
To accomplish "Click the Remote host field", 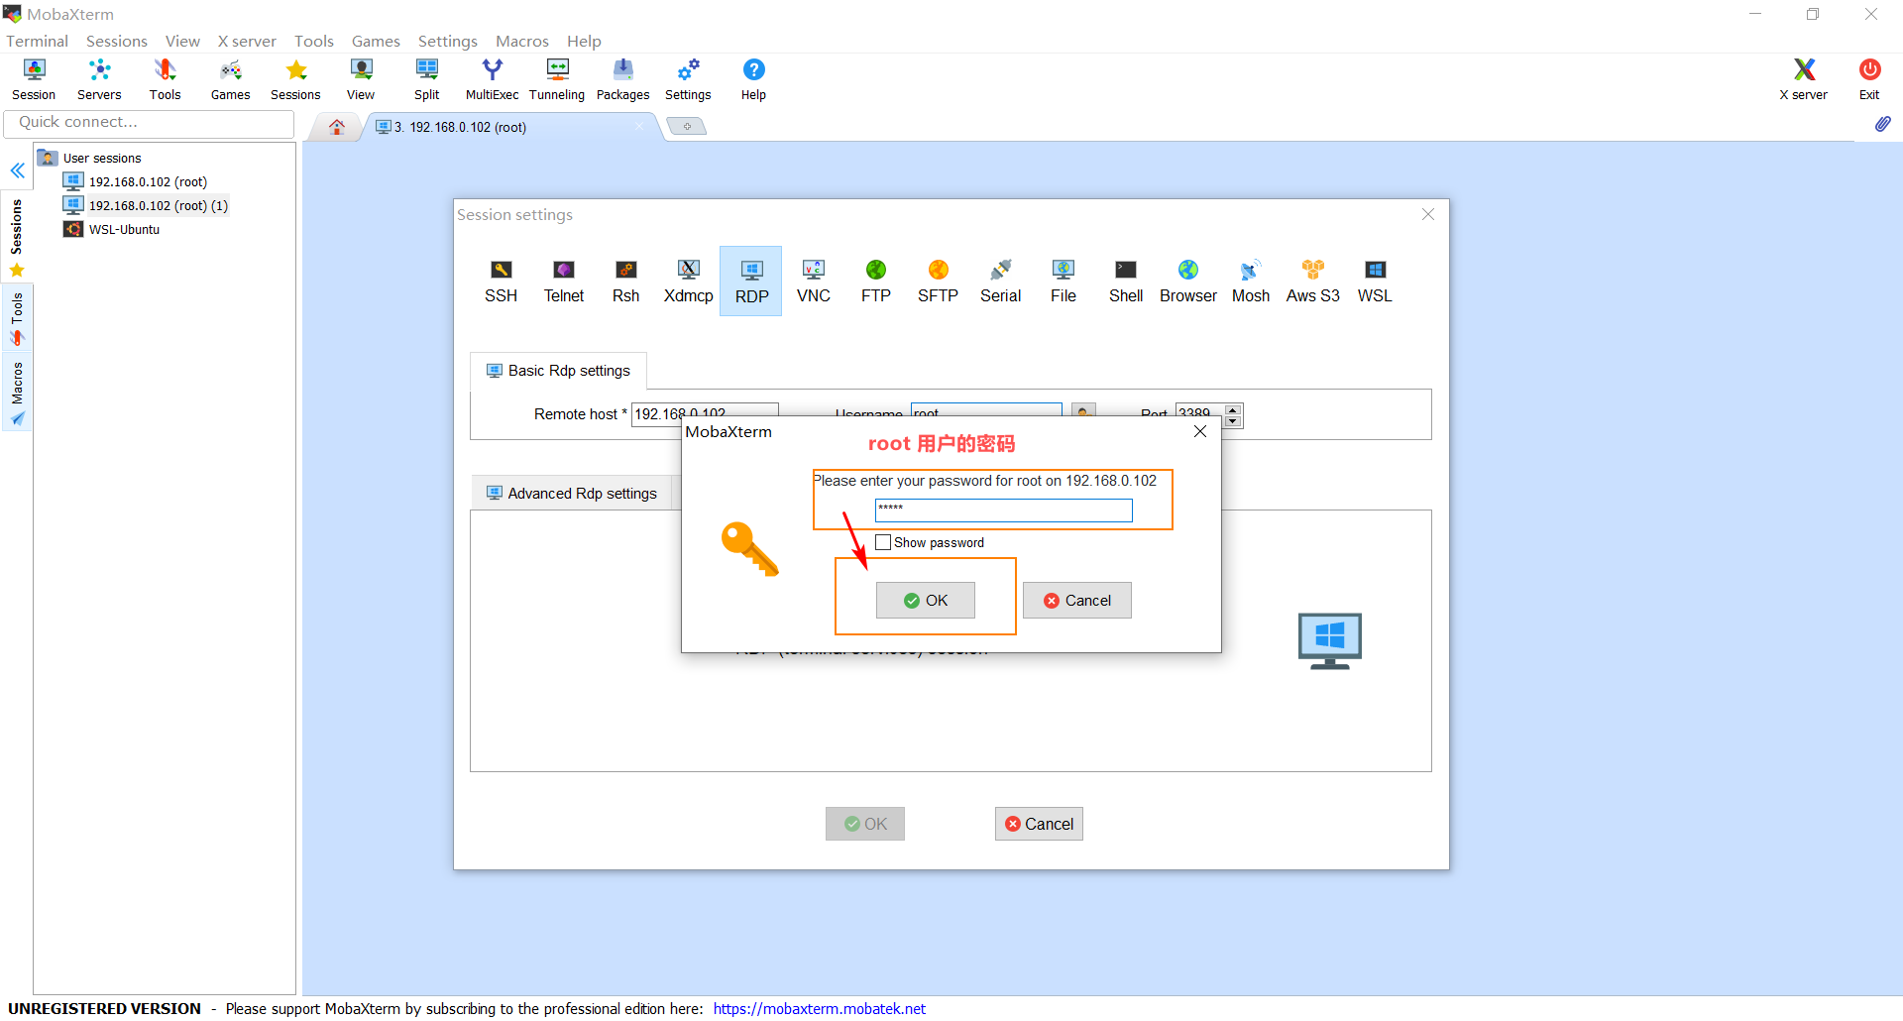I will 705,413.
